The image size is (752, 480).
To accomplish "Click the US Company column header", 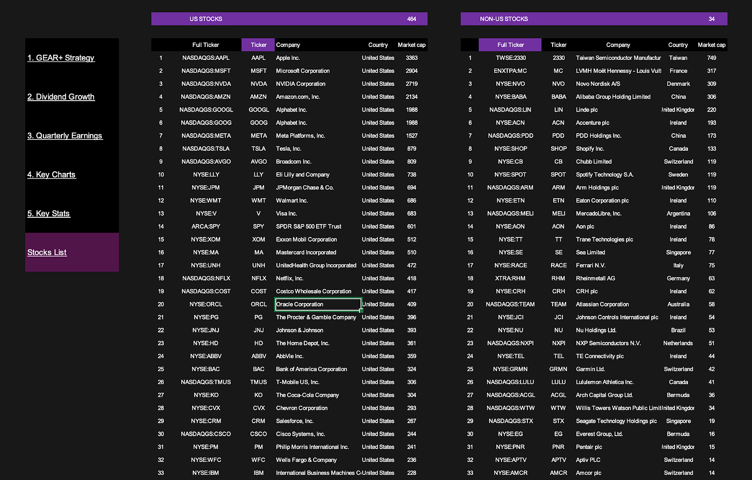I will click(x=288, y=45).
